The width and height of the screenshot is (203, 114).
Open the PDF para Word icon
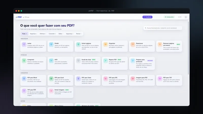(x=24, y=79)
